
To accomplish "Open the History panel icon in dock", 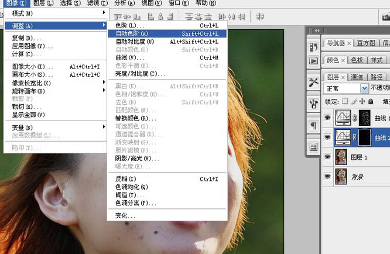I will 313,45.
